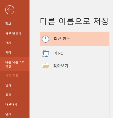Click the 찾아보기 browse label
The height and width of the screenshot is (118, 113).
coord(61,66)
